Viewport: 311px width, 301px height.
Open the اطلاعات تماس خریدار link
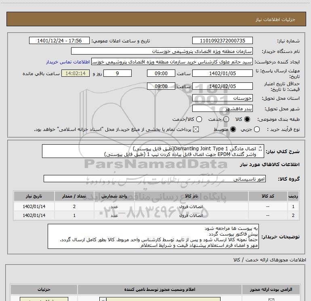click(x=68, y=62)
